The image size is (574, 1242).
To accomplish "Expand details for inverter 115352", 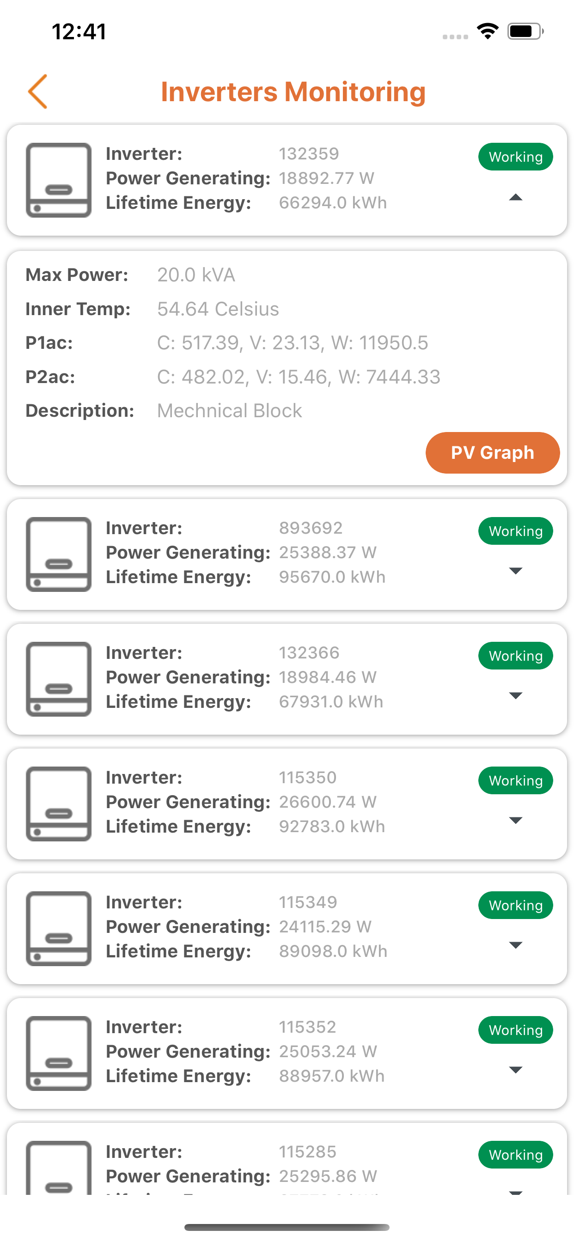I will tap(516, 1070).
